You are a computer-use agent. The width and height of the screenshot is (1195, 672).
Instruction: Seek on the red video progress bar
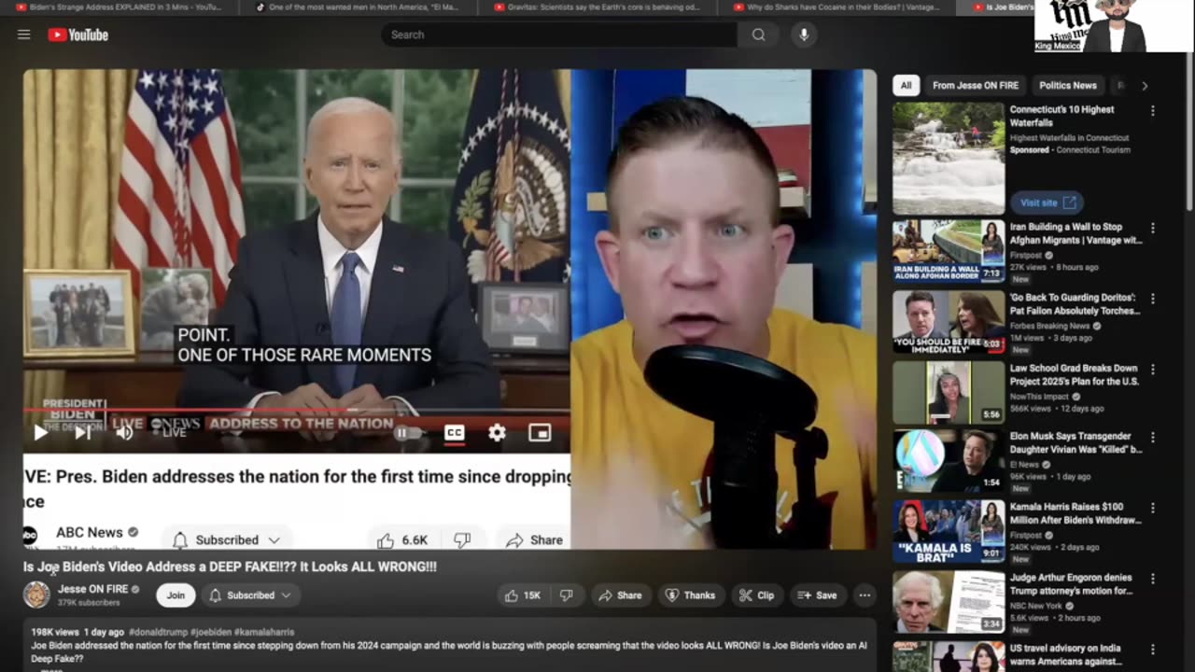(297, 410)
